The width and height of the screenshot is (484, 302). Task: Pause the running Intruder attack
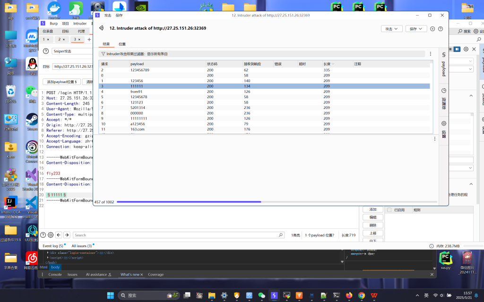pos(432,29)
